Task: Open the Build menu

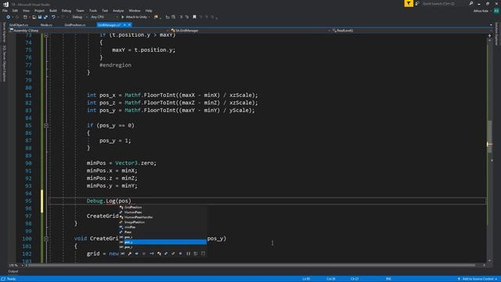Action: click(x=53, y=10)
